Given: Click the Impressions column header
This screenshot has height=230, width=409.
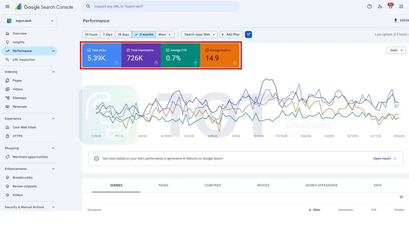Looking at the screenshot, I should (x=345, y=210).
